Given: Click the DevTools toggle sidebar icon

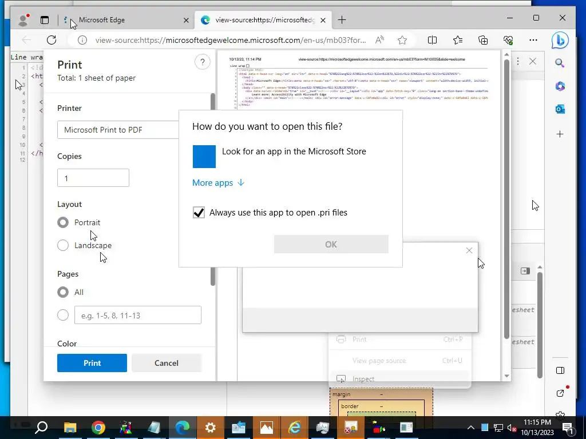Looking at the screenshot, I should coord(525,271).
